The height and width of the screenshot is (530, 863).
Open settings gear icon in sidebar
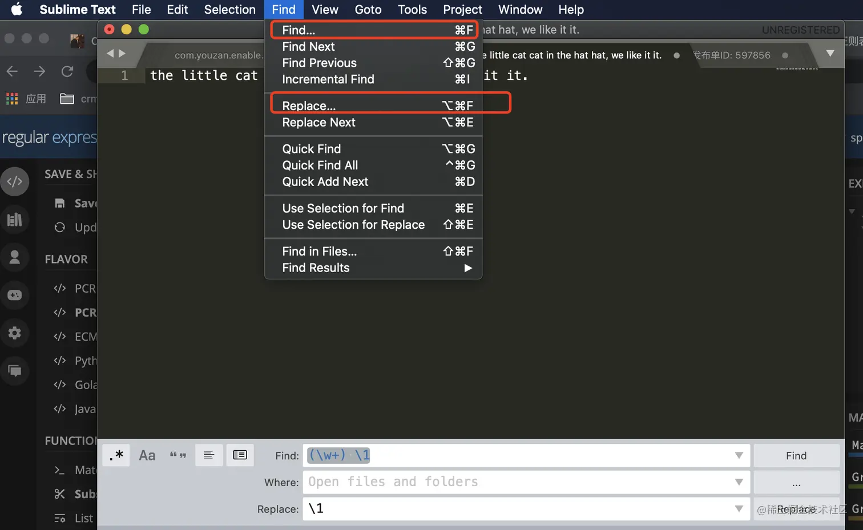tap(15, 333)
